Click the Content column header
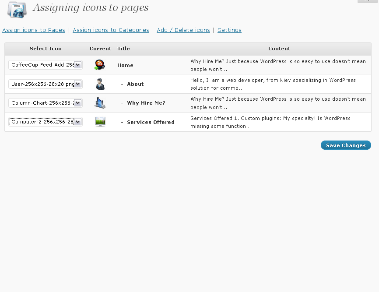The width and height of the screenshot is (379, 292). [279, 49]
